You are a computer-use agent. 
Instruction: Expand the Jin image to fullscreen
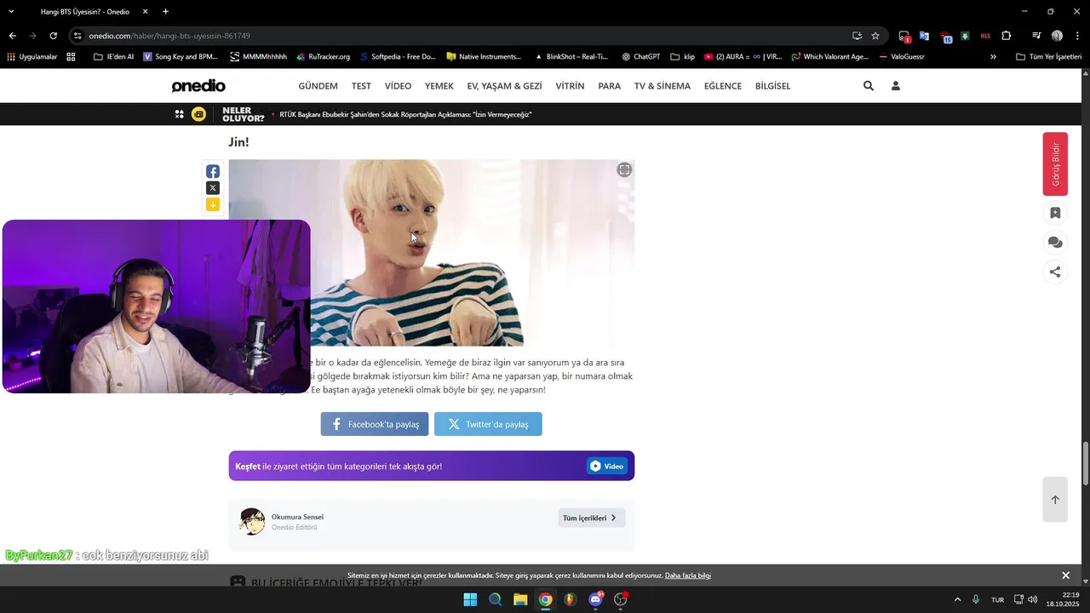(624, 169)
